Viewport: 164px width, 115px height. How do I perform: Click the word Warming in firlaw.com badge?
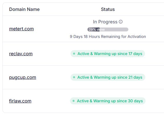(x=102, y=101)
